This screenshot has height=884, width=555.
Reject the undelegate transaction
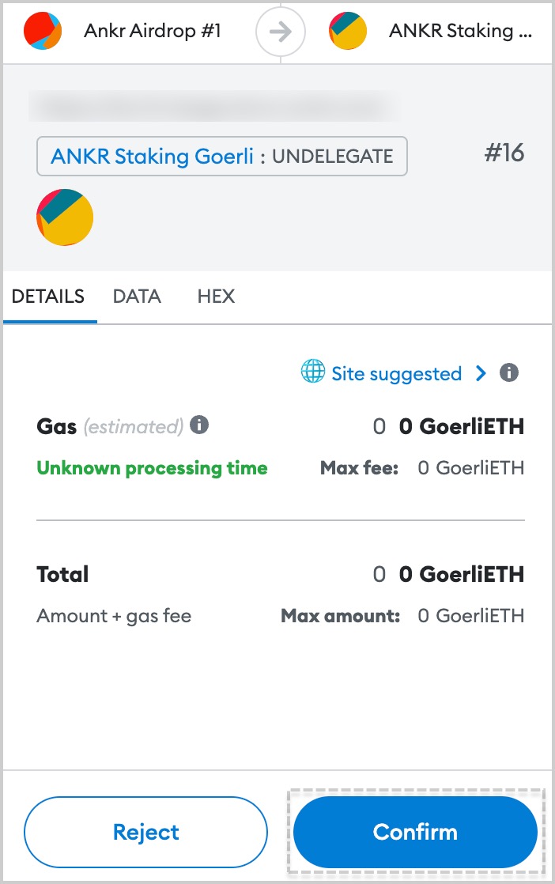pos(145,832)
